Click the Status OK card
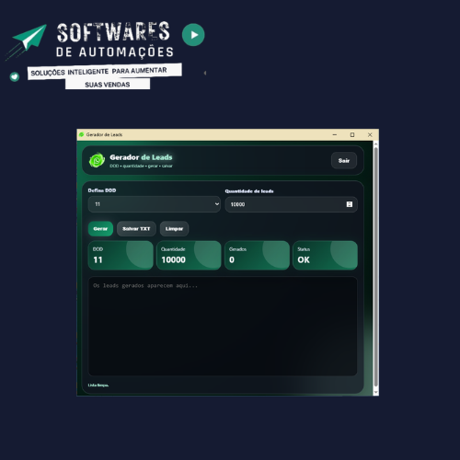This screenshot has height=460, width=460. (326, 256)
